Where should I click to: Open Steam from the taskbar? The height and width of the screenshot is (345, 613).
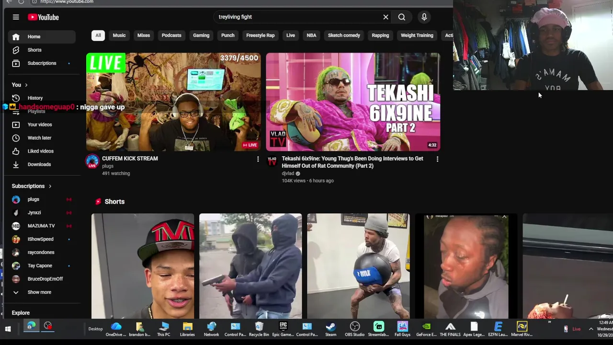(331, 329)
